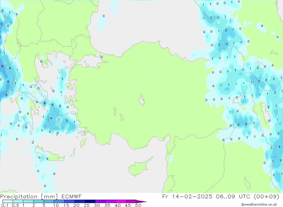The width and height of the screenshot is (283, 207).
Task: Select the 30–35 mm violet legend swatch
Action: [100, 201]
